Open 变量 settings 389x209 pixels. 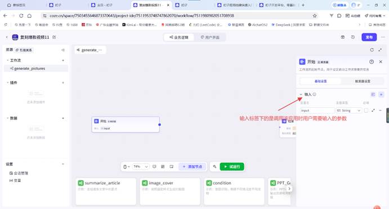(15, 180)
